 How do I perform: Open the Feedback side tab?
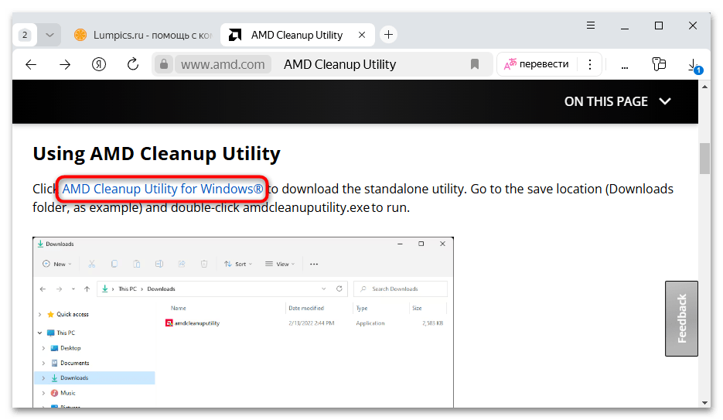pyautogui.click(x=681, y=318)
